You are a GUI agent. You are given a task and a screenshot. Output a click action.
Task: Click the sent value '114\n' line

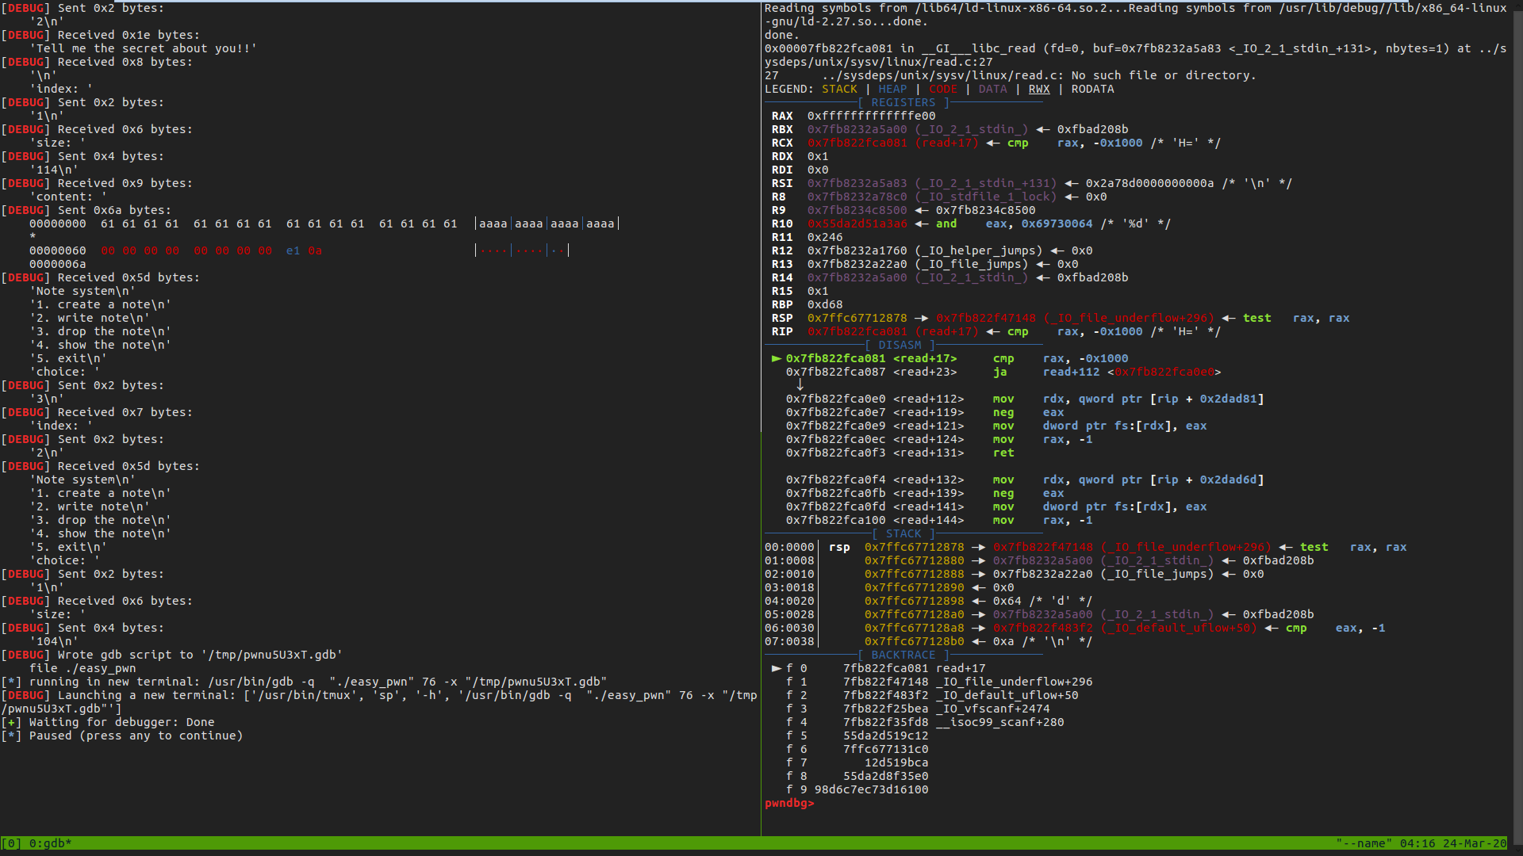click(x=54, y=170)
